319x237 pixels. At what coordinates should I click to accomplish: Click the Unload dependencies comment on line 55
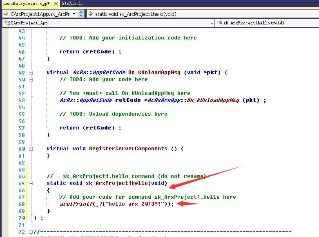point(114,114)
